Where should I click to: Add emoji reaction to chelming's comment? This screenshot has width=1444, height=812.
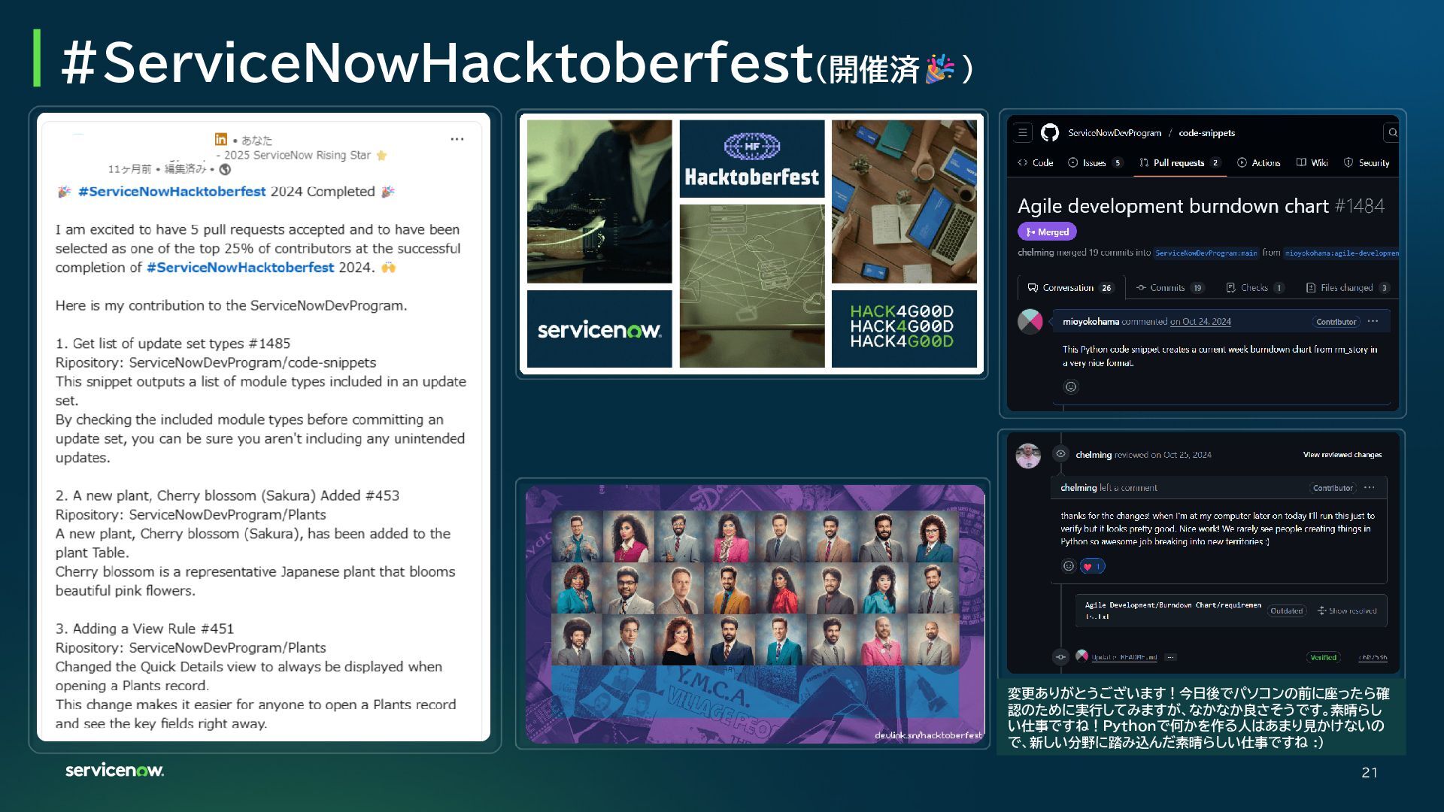[x=1068, y=566]
